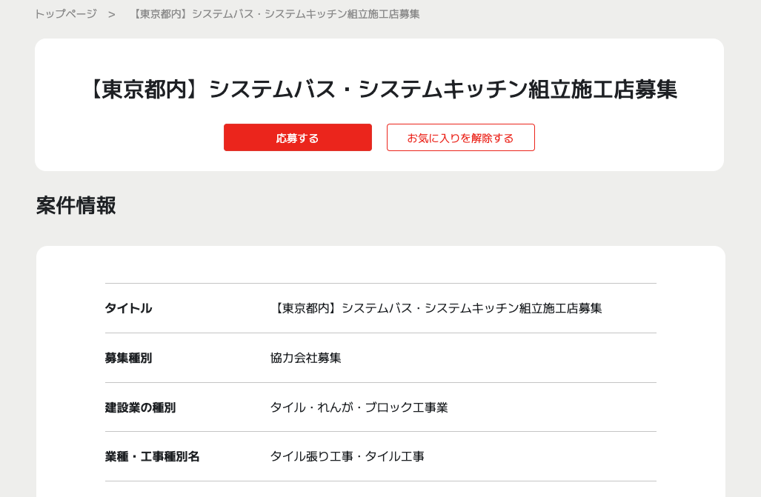Click the お気に入りを解除する button

click(x=460, y=138)
